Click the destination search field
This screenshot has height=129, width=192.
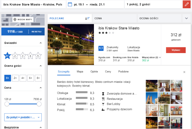[33, 4]
